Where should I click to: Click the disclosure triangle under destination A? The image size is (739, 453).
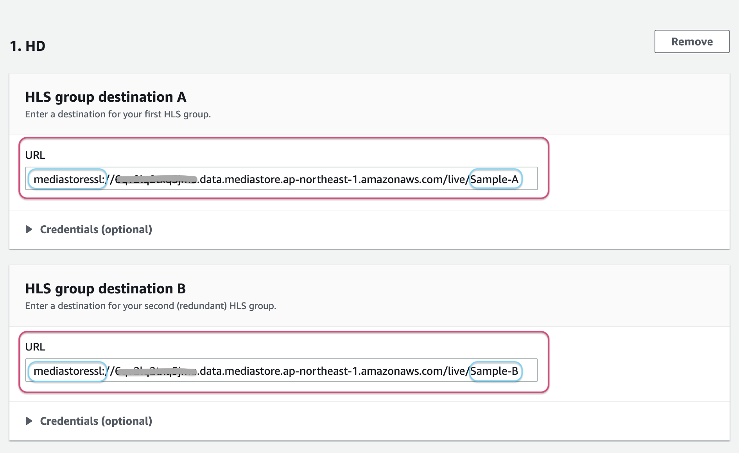pos(29,229)
